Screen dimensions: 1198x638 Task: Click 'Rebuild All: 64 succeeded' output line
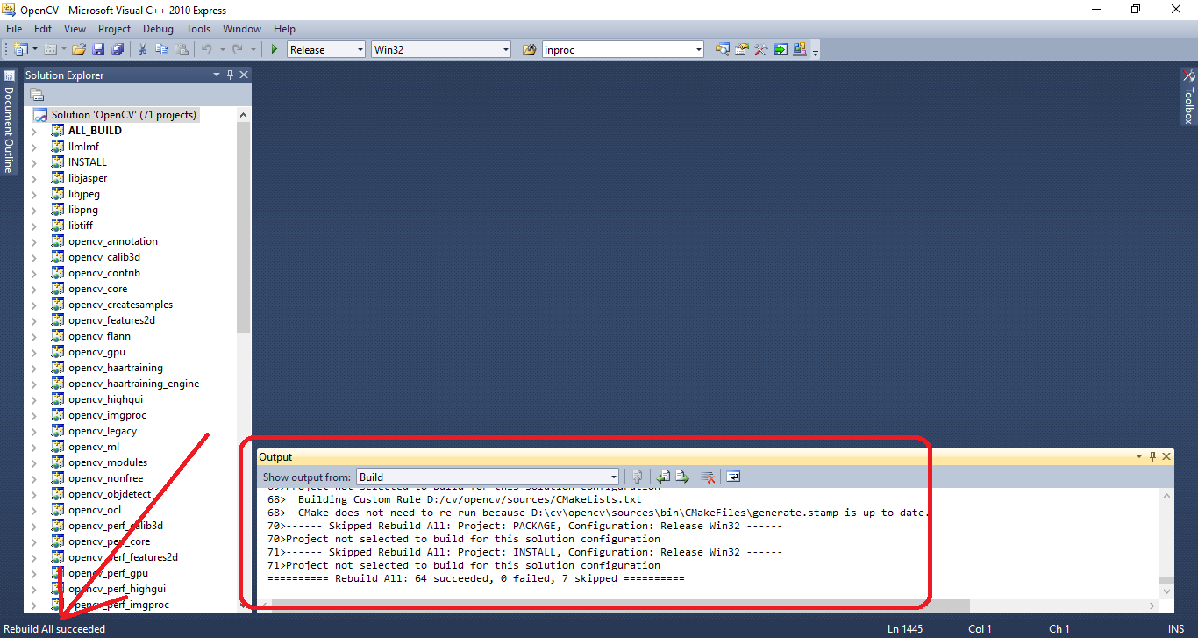475,578
